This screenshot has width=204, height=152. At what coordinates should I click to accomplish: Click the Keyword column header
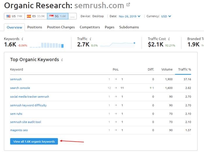coord(17,69)
